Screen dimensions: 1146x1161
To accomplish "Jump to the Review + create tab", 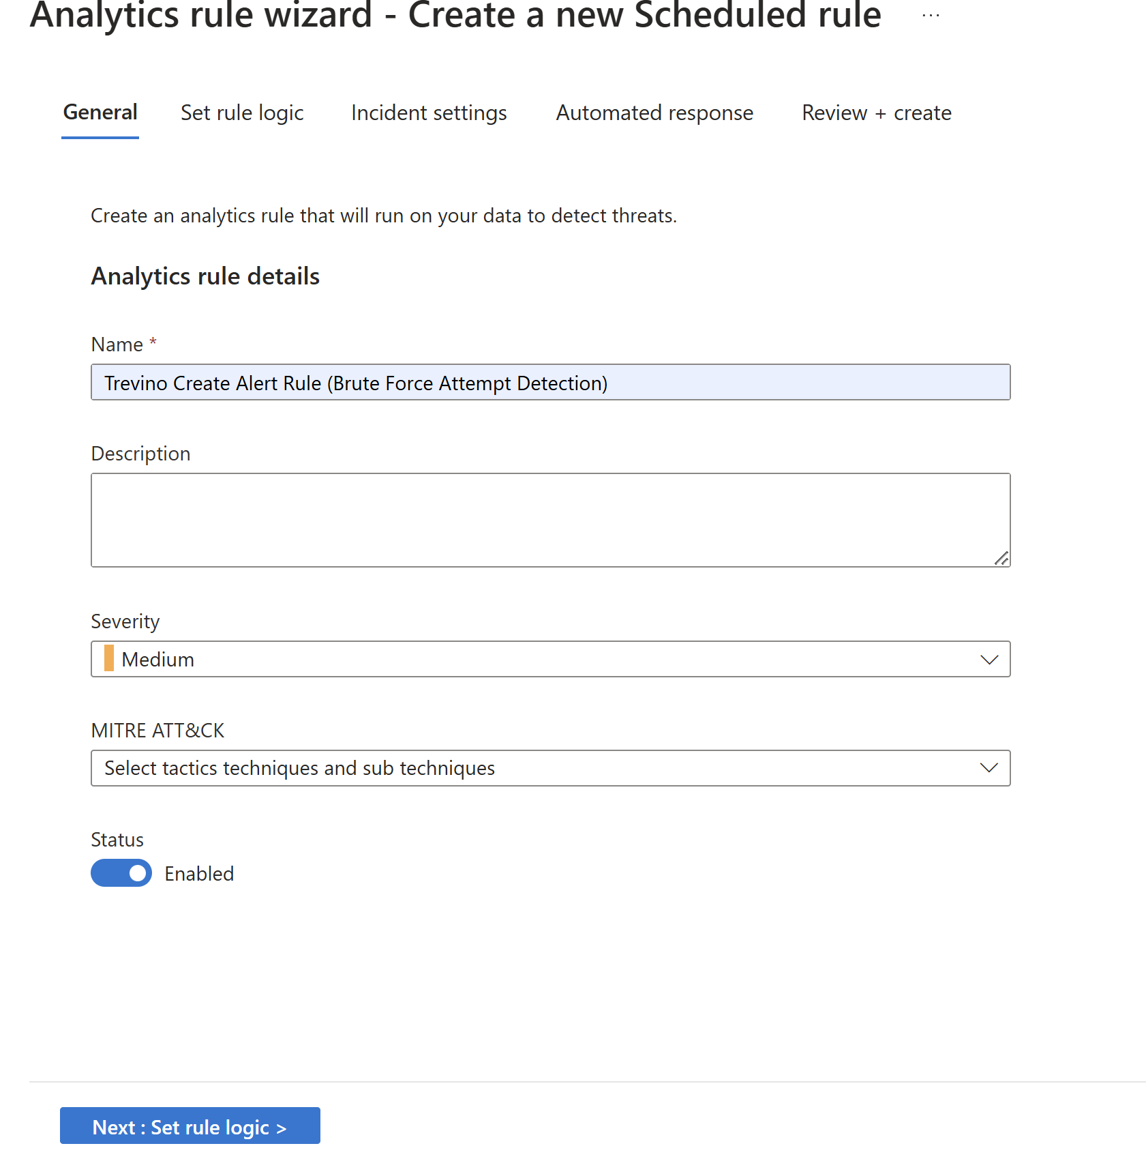I will click(876, 113).
